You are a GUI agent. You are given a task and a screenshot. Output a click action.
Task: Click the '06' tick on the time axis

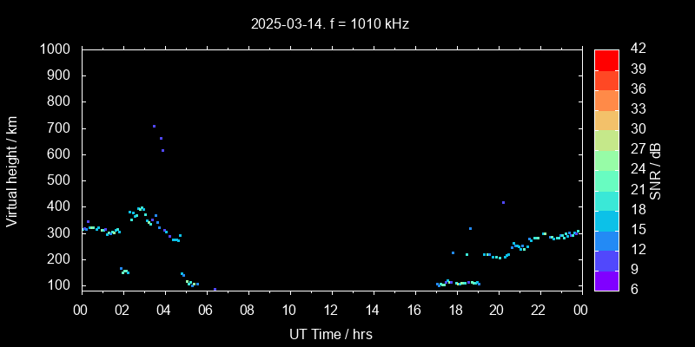(206, 309)
